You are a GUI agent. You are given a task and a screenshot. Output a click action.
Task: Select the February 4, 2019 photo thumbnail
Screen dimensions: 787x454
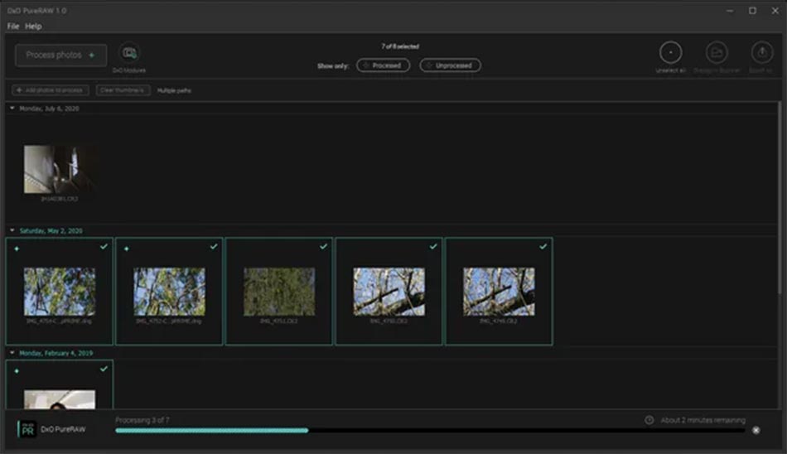coord(59,400)
